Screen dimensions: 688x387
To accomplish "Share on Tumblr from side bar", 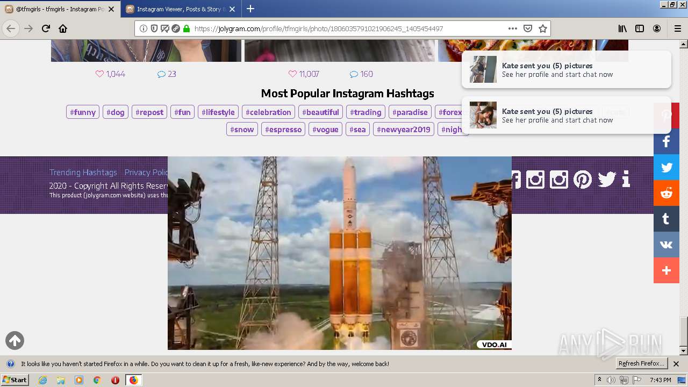I will point(666,219).
